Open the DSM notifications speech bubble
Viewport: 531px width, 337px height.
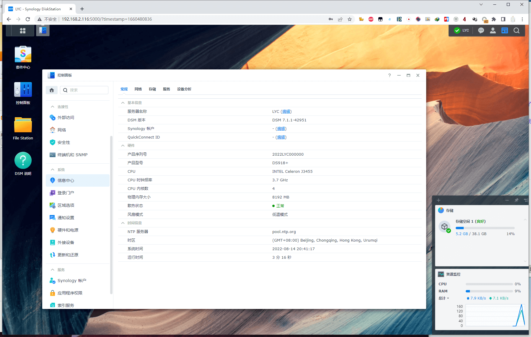(481, 30)
